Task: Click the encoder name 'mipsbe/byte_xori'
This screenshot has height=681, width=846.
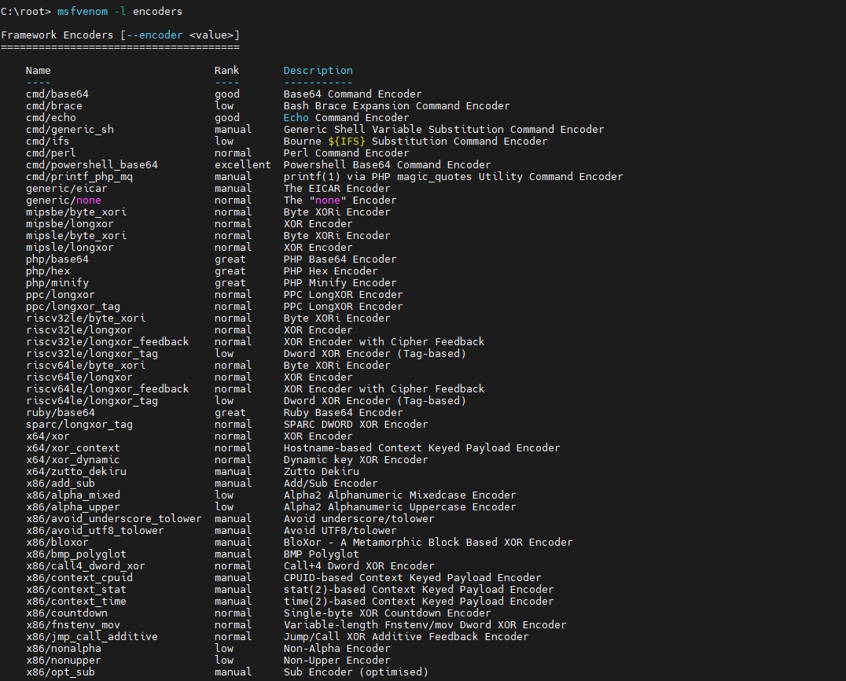Action: (76, 212)
